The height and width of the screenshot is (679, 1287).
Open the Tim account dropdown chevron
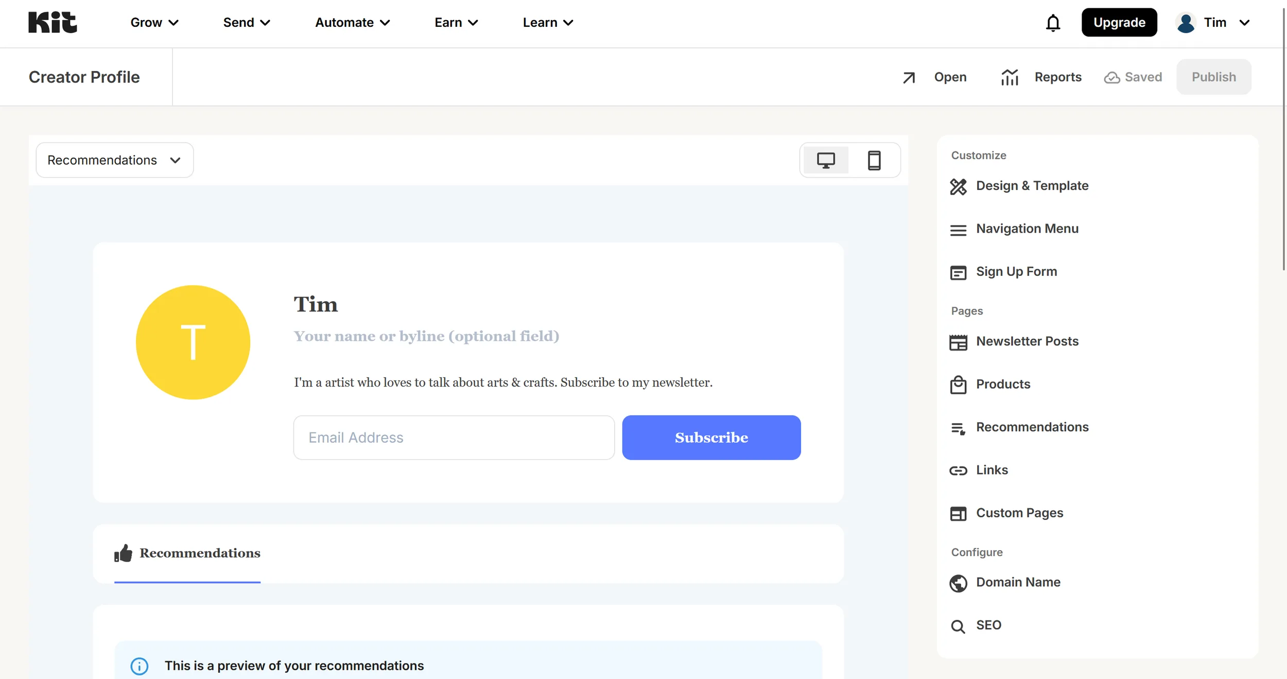click(1244, 23)
